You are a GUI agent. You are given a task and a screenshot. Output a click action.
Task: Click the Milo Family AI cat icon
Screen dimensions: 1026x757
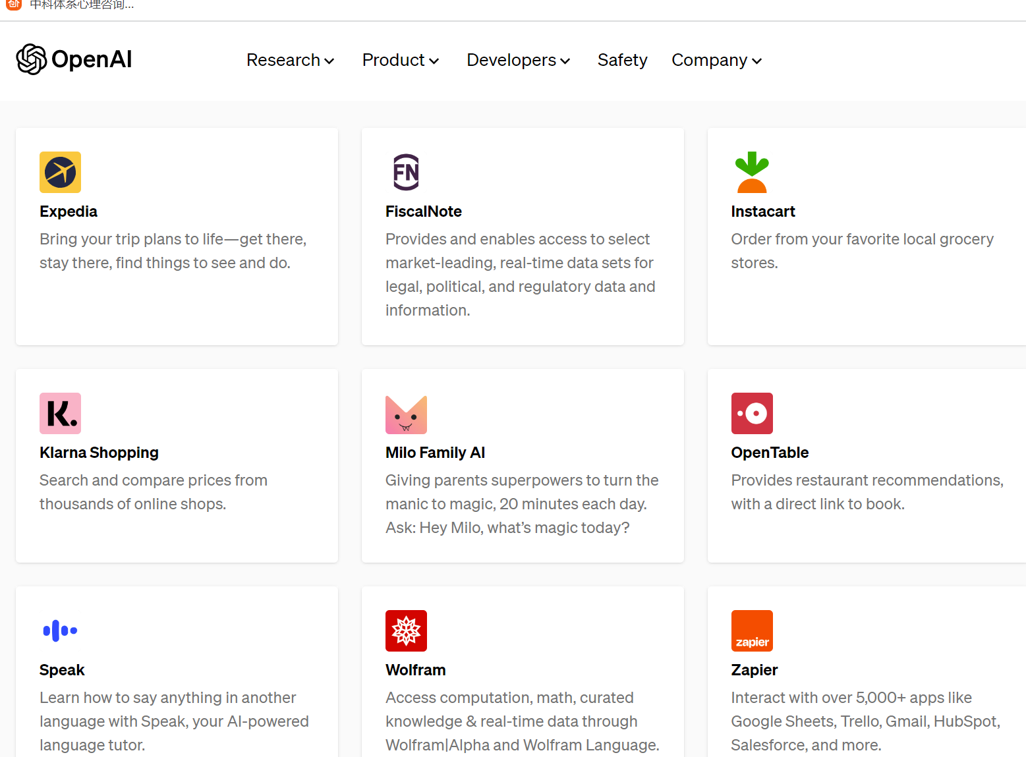[406, 414]
